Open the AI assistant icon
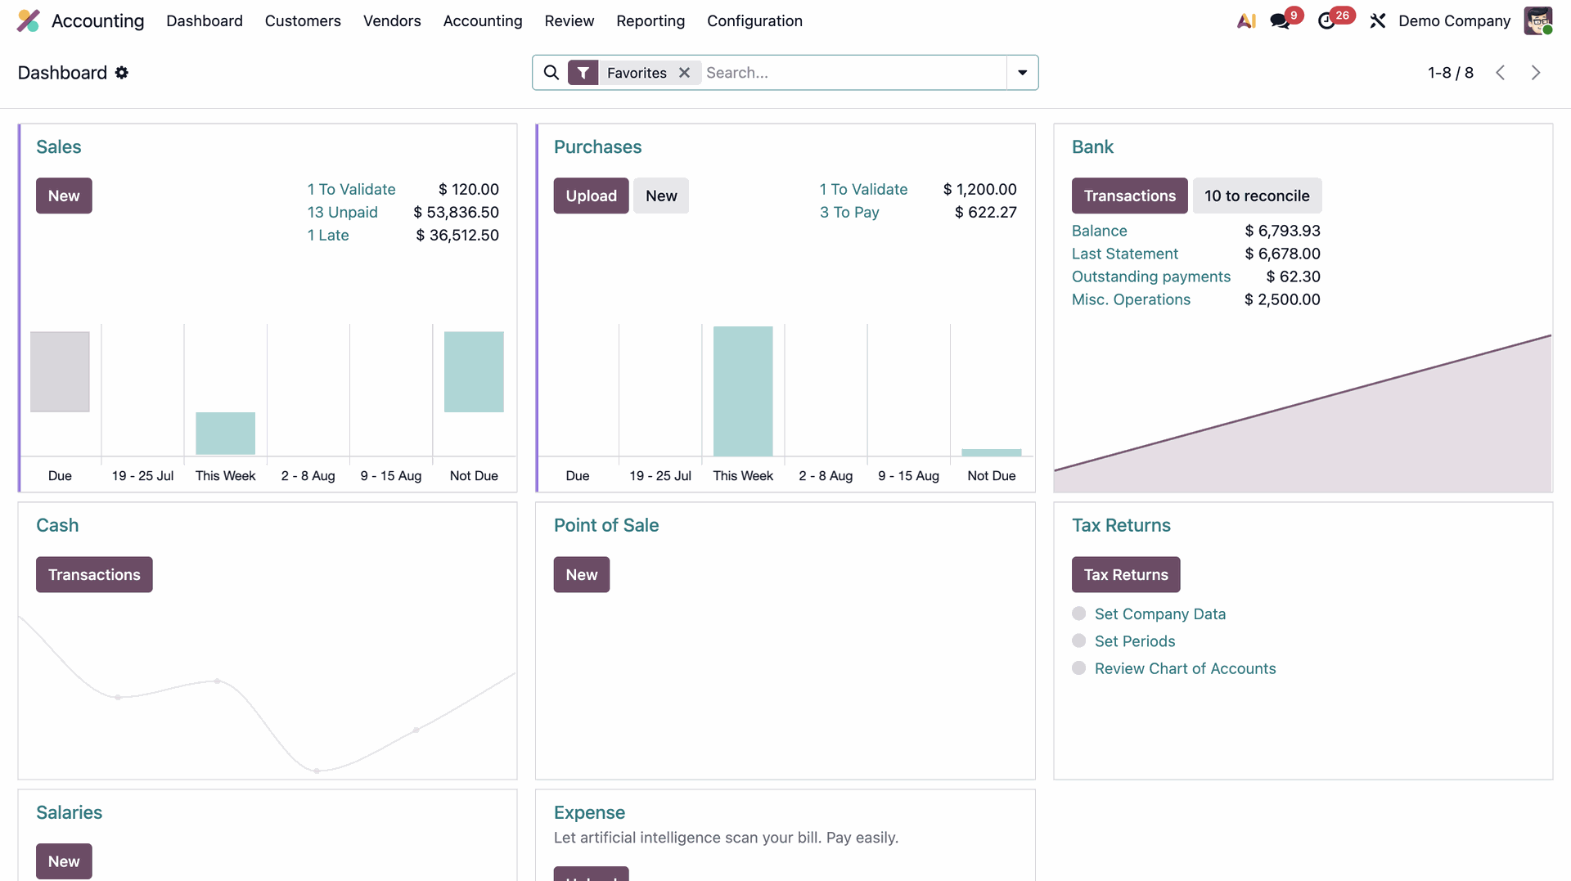This screenshot has width=1571, height=881. pyautogui.click(x=1246, y=21)
